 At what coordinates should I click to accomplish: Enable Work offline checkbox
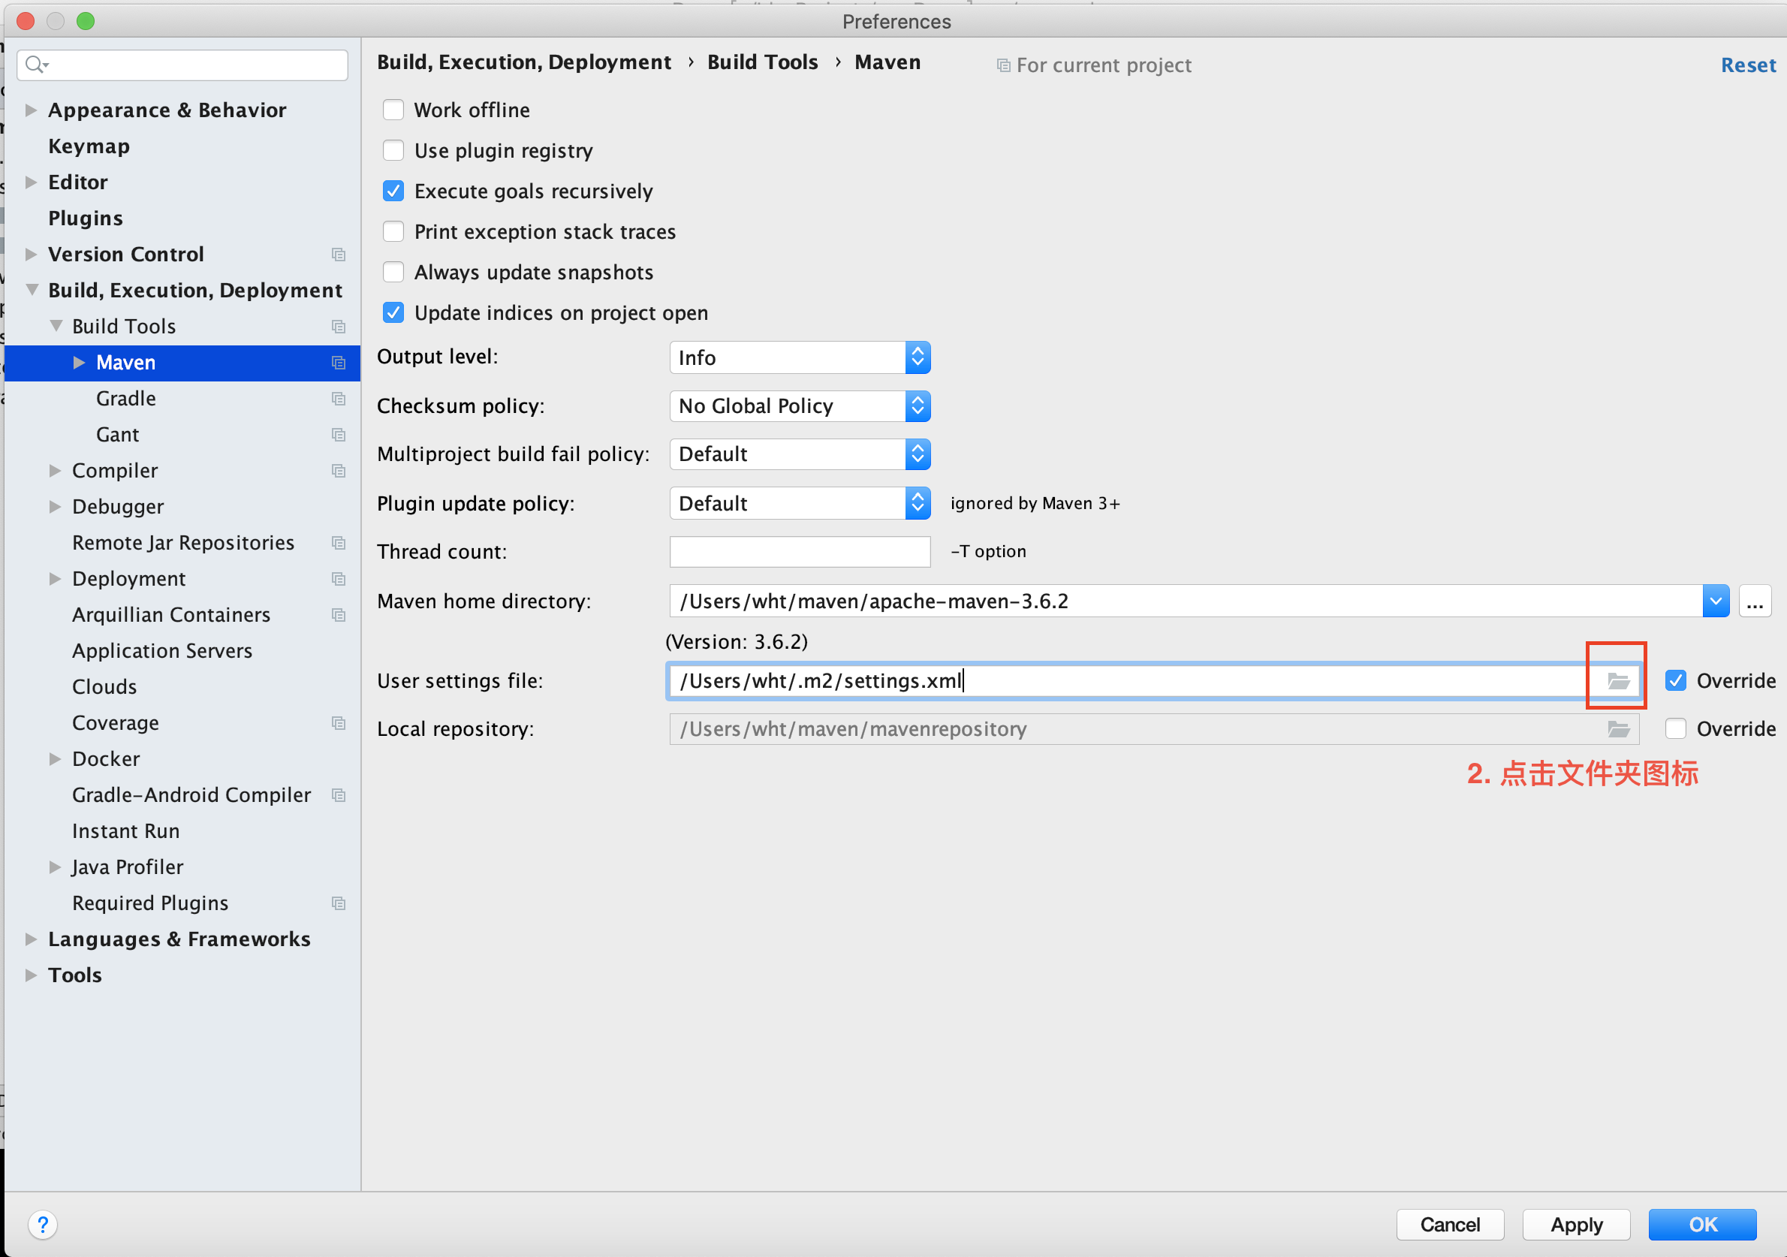[394, 110]
